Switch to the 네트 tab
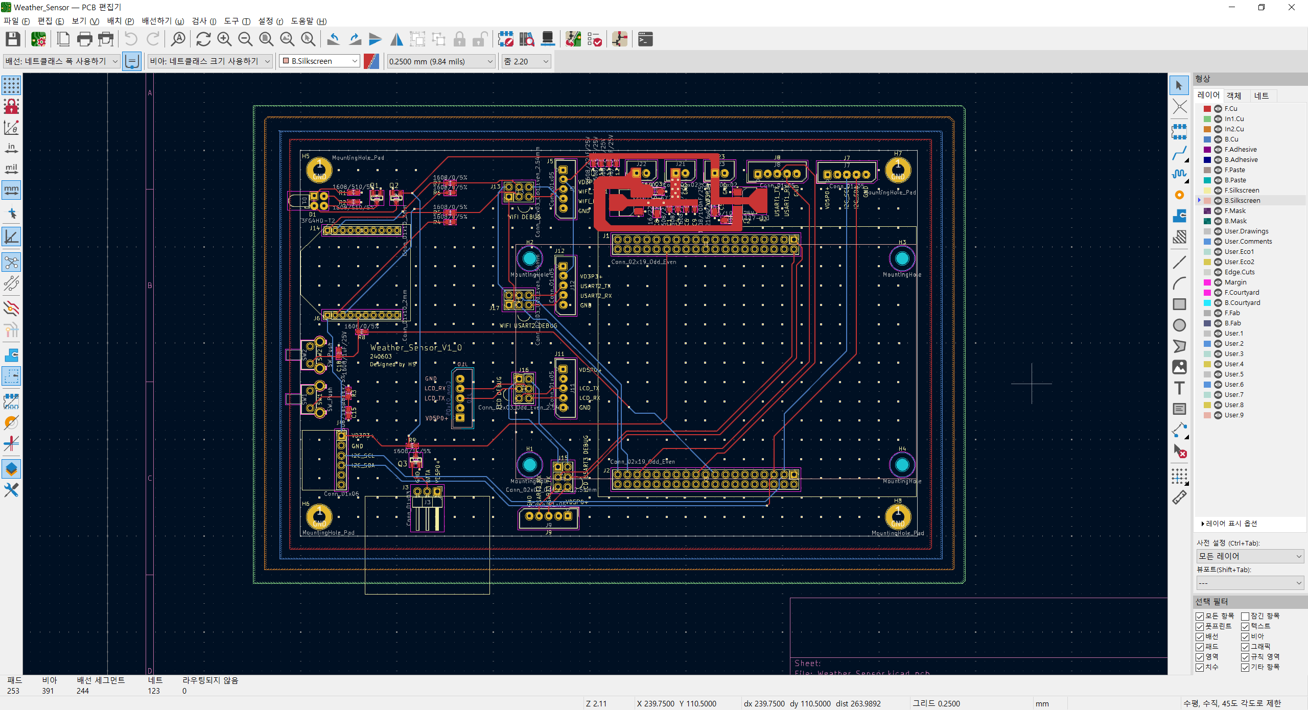 tap(1261, 96)
